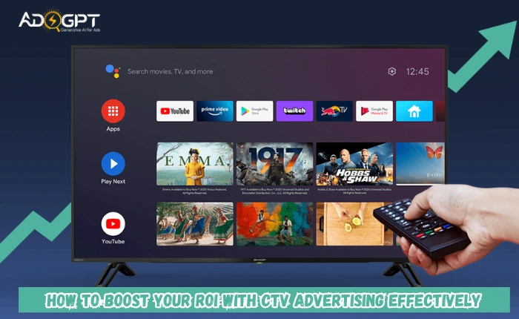
Task: Click the 12:45 clock display
Action: pyautogui.click(x=417, y=71)
